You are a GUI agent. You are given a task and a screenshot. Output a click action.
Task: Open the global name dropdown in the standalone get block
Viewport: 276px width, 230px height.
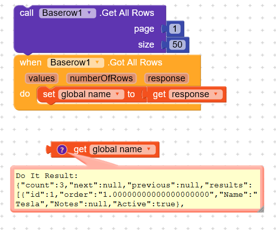pyautogui.click(x=123, y=149)
